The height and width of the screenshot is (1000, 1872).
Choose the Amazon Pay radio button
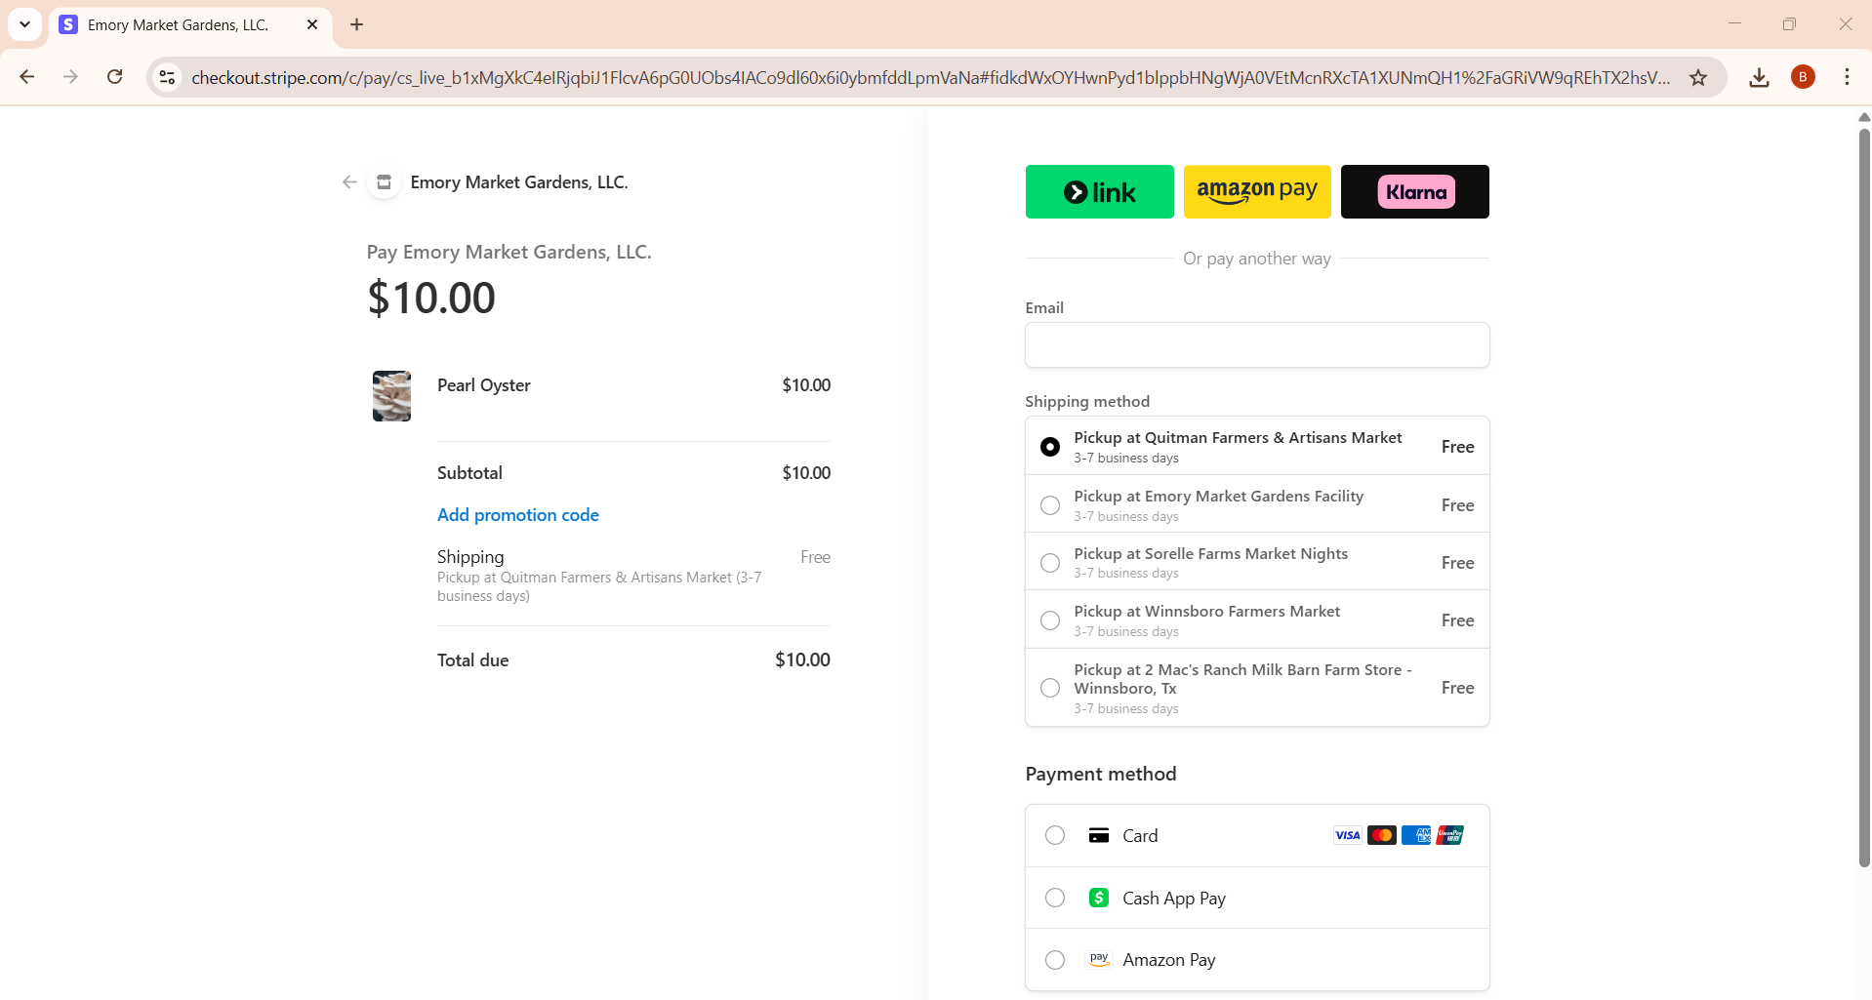click(x=1055, y=960)
